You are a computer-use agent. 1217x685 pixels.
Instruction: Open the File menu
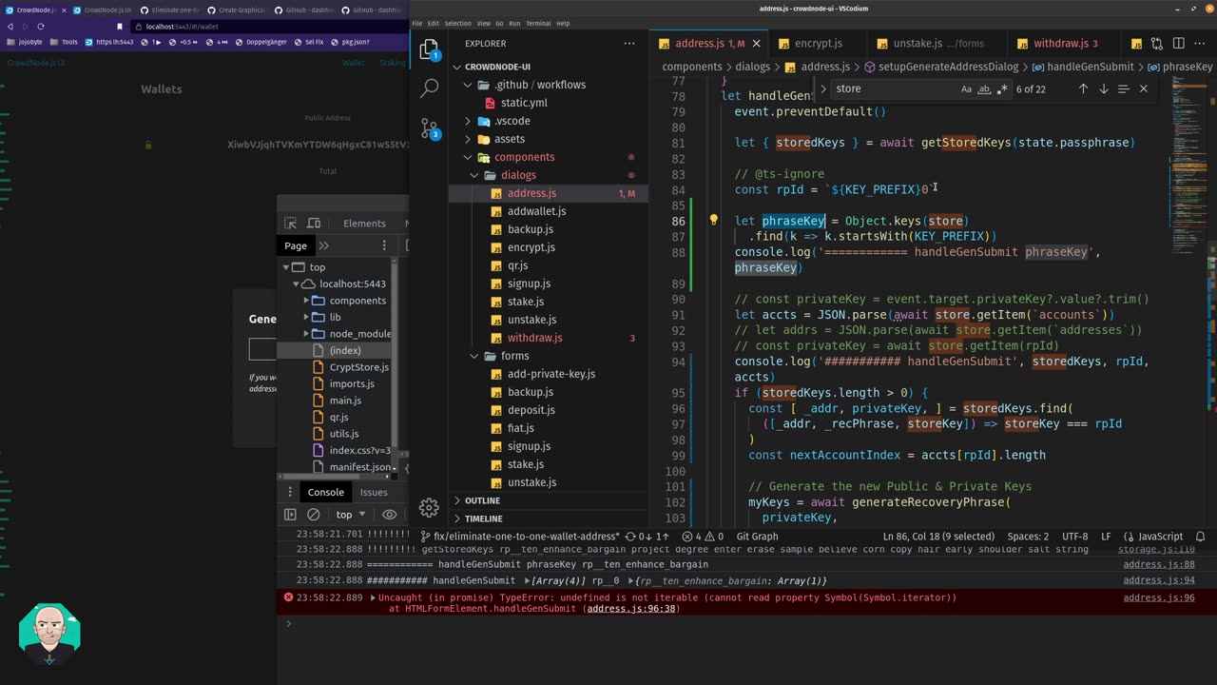coord(417,23)
